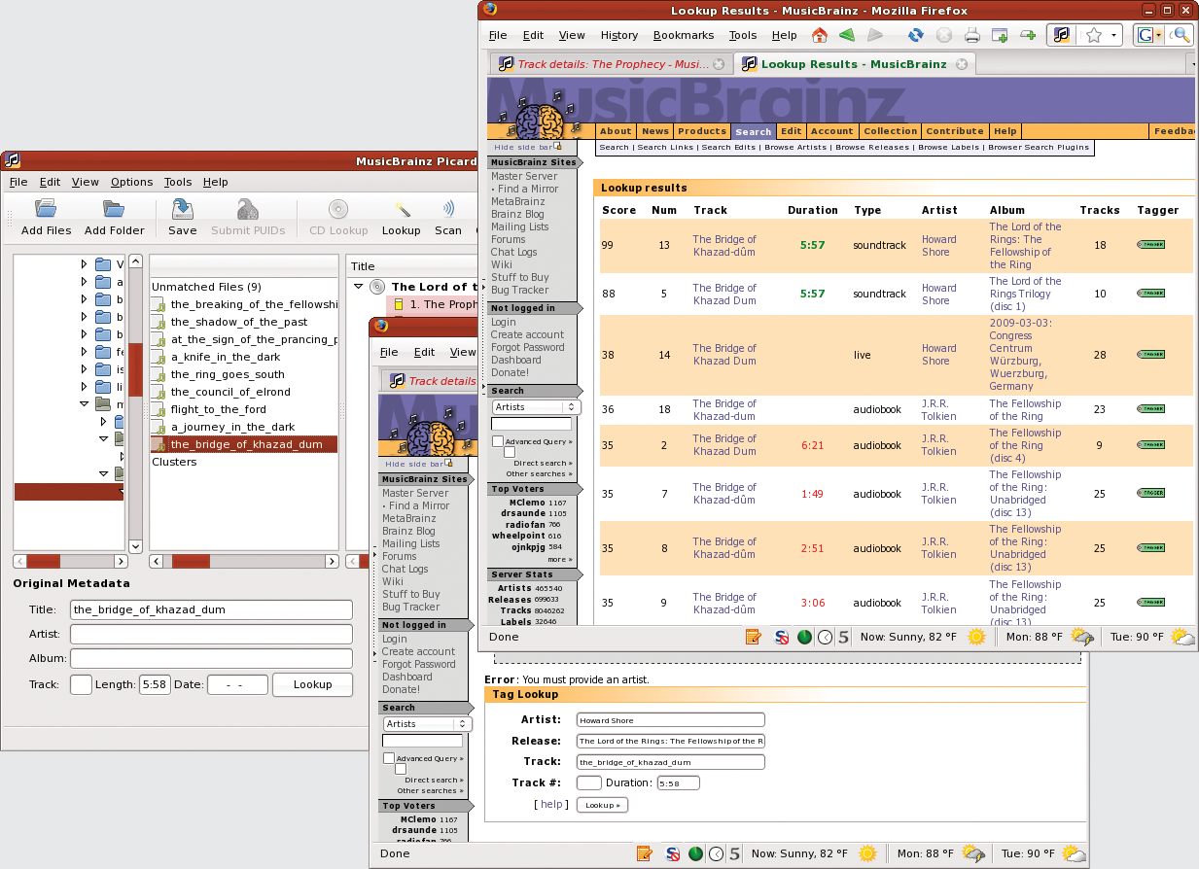1199x869 pixels.
Task: Click search magnifier icon in Firefox toolbar
Action: click(1181, 35)
